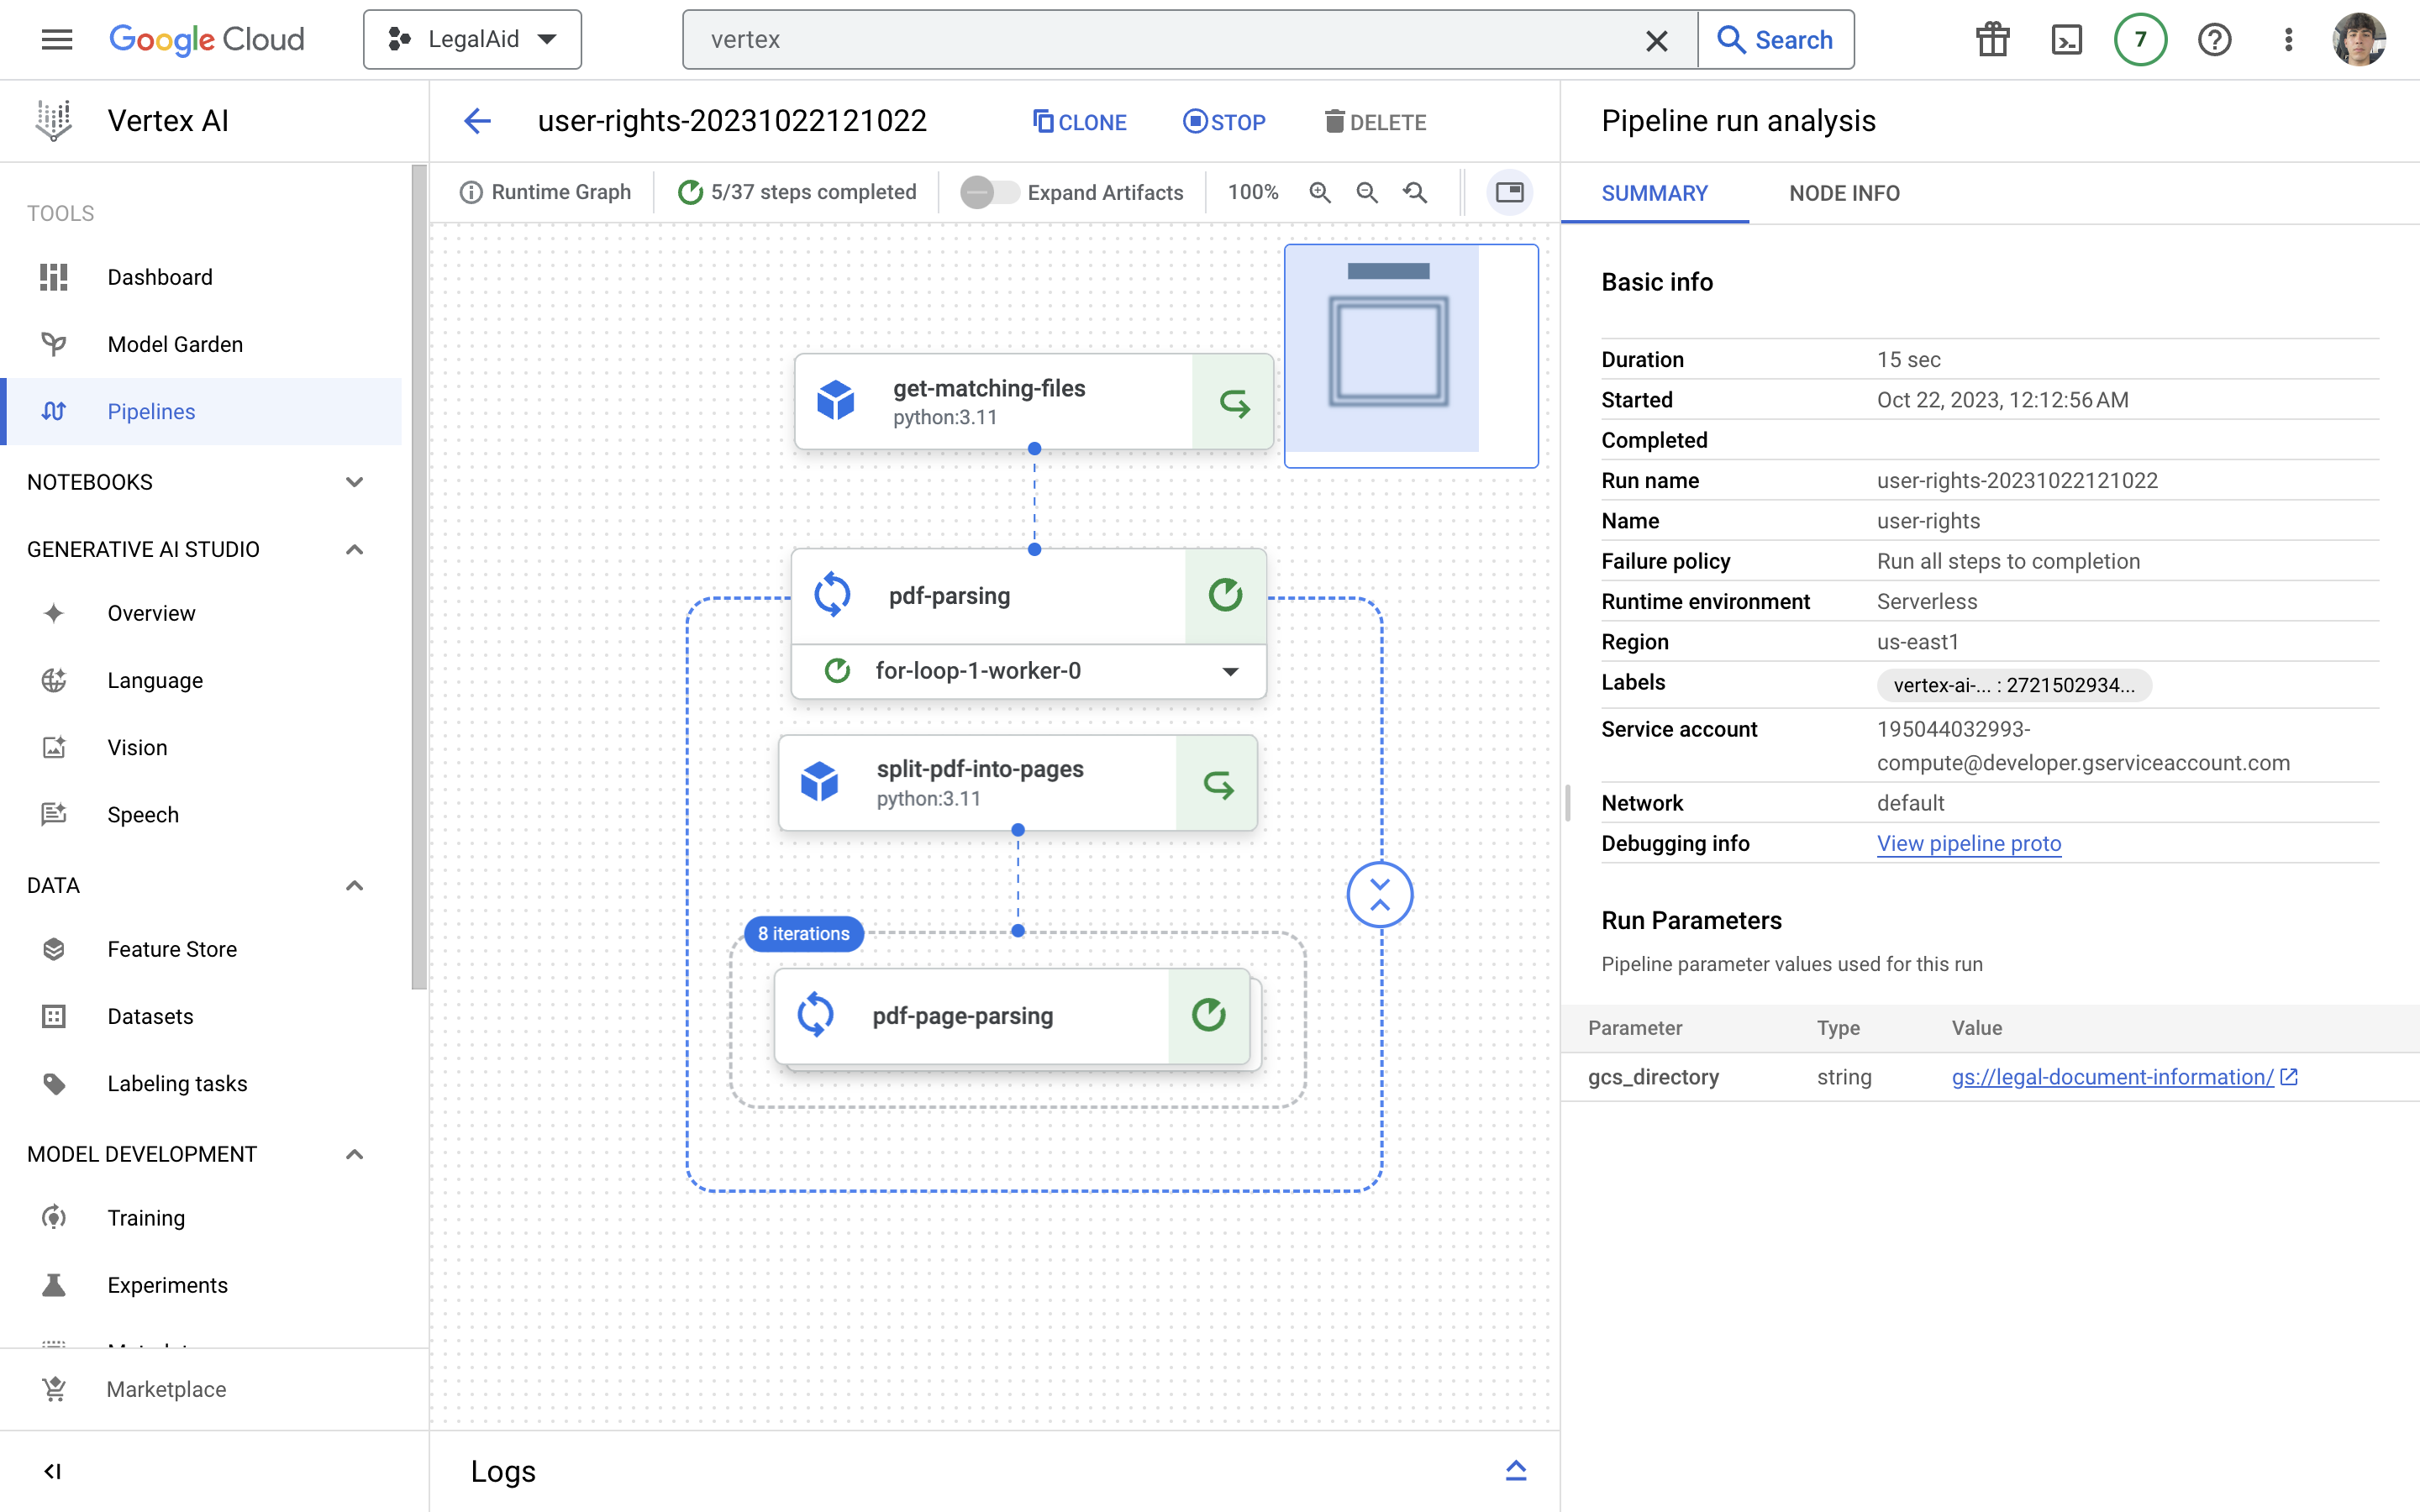Switch to the Node Info tab
Image resolution: width=2420 pixels, height=1512 pixels.
click(1844, 193)
